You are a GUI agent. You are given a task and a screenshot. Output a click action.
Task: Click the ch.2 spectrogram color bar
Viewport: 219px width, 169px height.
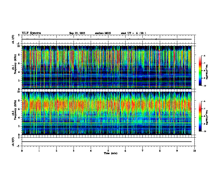click(x=200, y=116)
